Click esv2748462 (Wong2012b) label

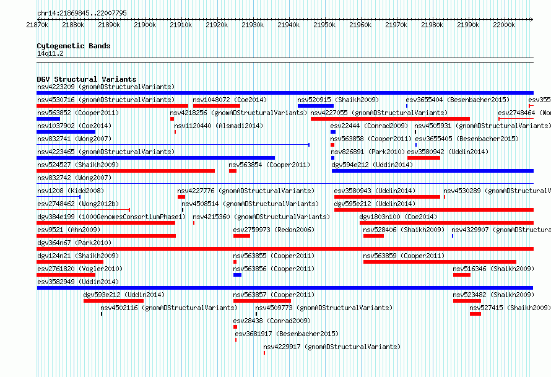coord(78,204)
